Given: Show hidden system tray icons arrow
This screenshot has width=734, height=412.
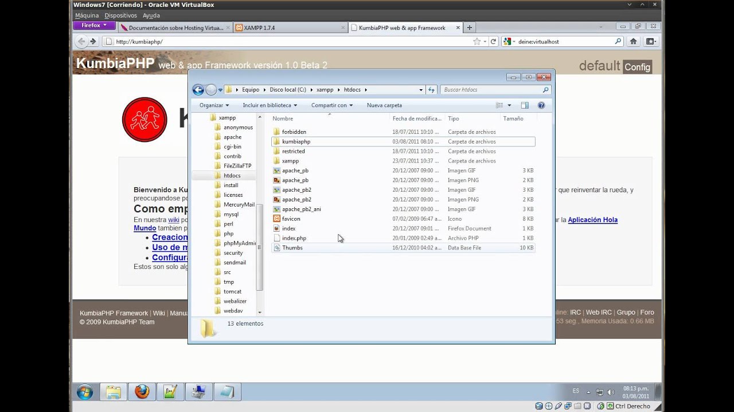Looking at the screenshot, I should [588, 393].
